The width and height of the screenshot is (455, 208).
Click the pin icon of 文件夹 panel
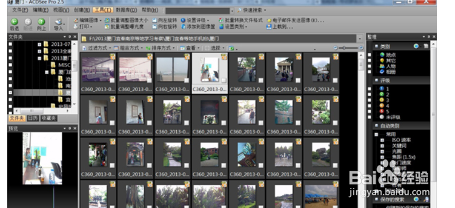(x=69, y=37)
